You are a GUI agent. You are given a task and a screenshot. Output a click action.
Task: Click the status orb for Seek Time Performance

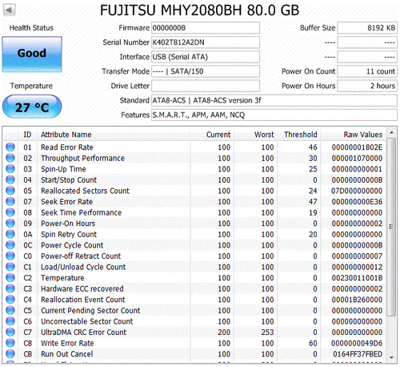click(10, 212)
